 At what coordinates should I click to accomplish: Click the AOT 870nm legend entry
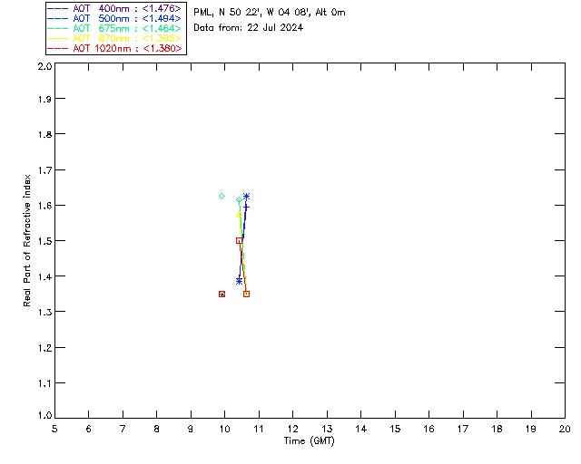[x=114, y=38]
